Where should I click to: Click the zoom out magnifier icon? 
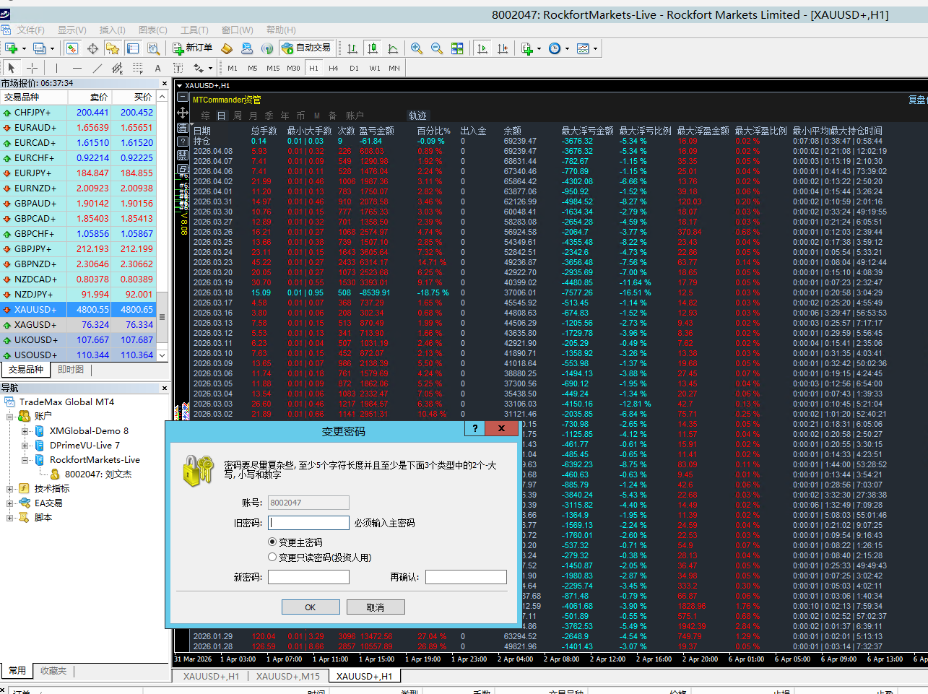437,48
